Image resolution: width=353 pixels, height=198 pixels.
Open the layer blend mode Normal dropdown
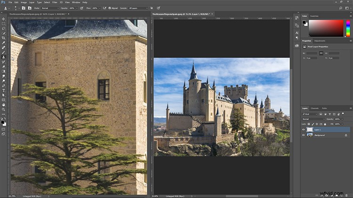(x=313, y=119)
